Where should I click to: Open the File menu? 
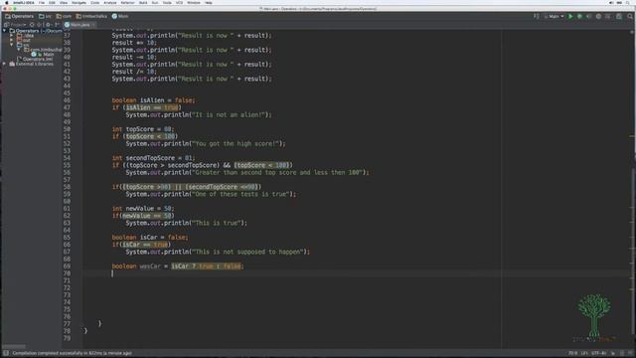click(42, 3)
